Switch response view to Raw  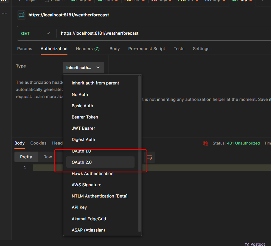point(48,157)
